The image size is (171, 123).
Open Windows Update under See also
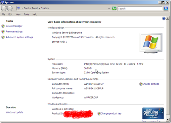click(15, 112)
